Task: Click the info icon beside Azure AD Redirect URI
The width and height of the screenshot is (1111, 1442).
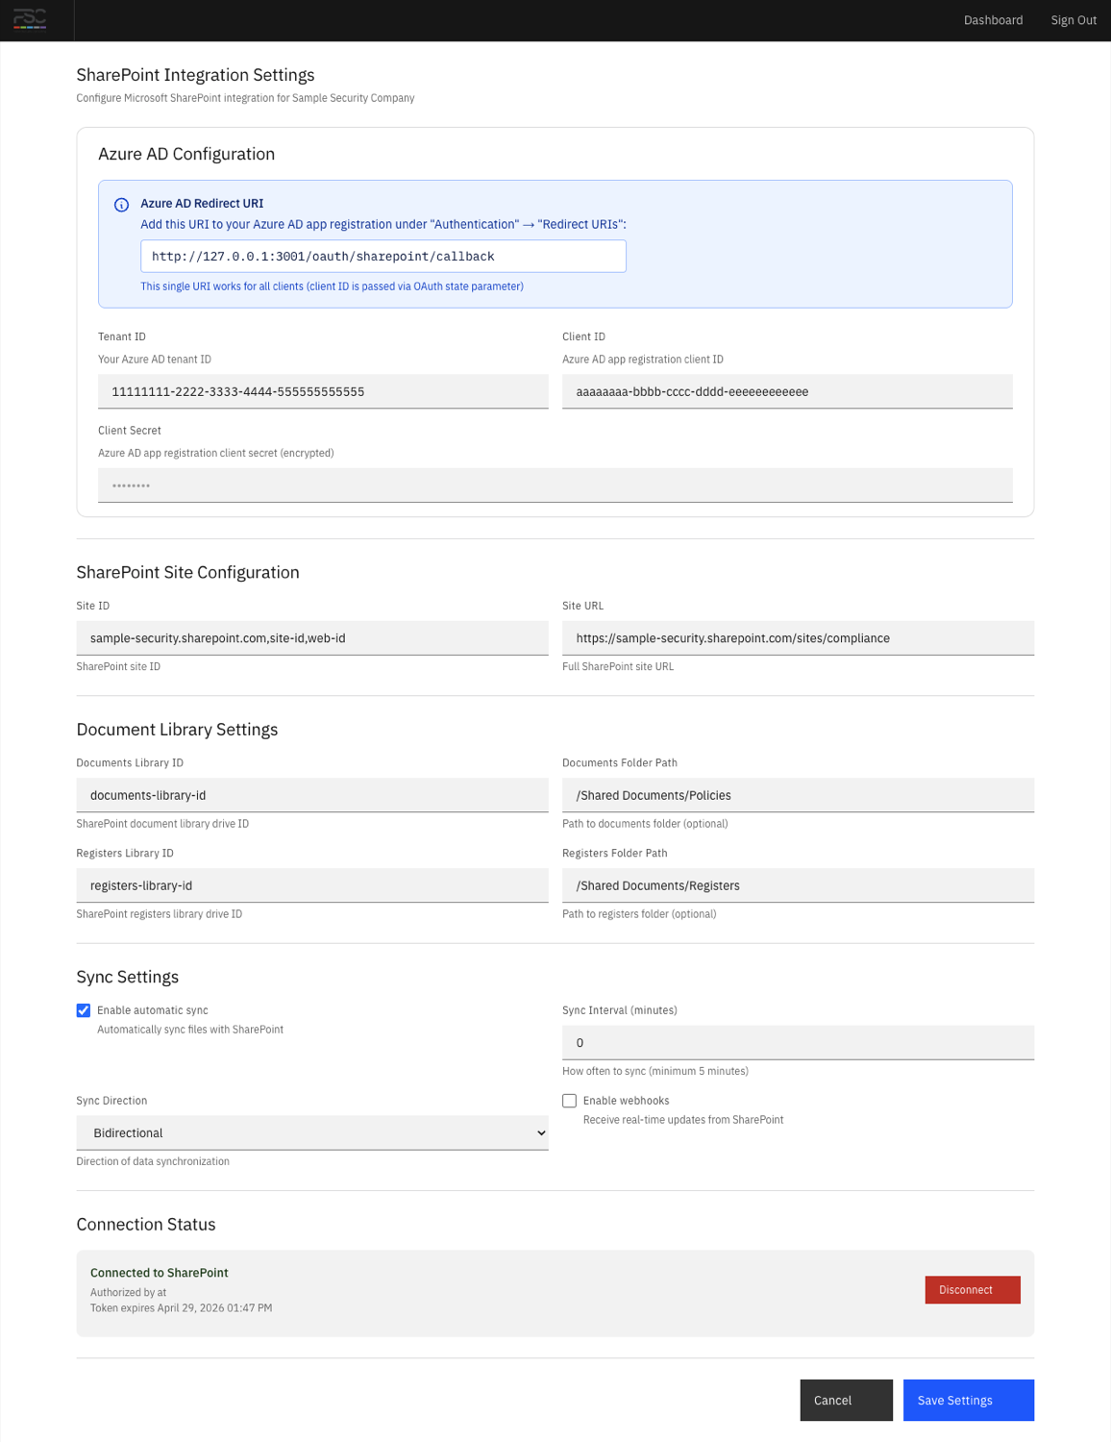Action: tap(122, 204)
